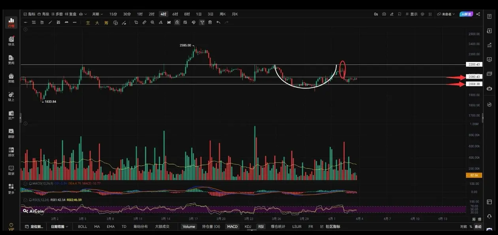The image size is (498, 235).
Task: Click the 自动 auto scale button
Action: click(x=478, y=227)
